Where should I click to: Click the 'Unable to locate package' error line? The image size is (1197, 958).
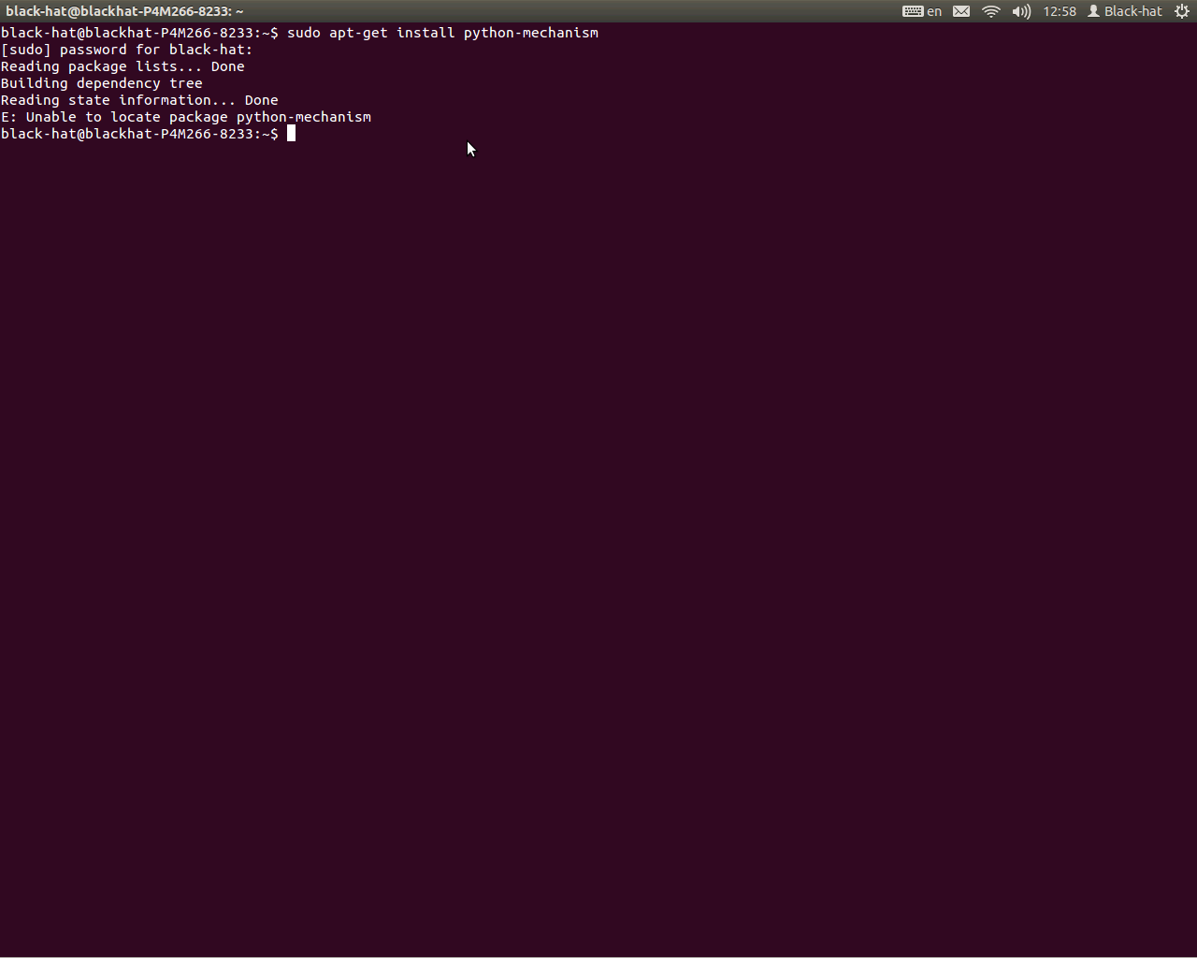(186, 117)
